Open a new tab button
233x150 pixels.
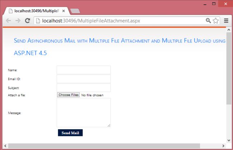[x=75, y=11]
